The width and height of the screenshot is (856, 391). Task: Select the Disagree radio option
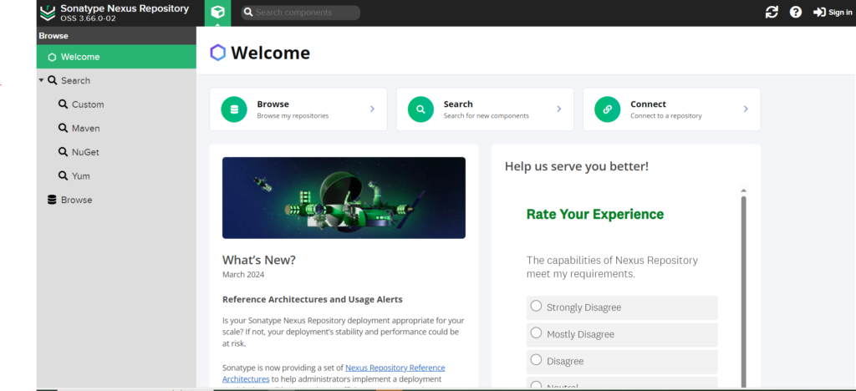pyautogui.click(x=536, y=359)
